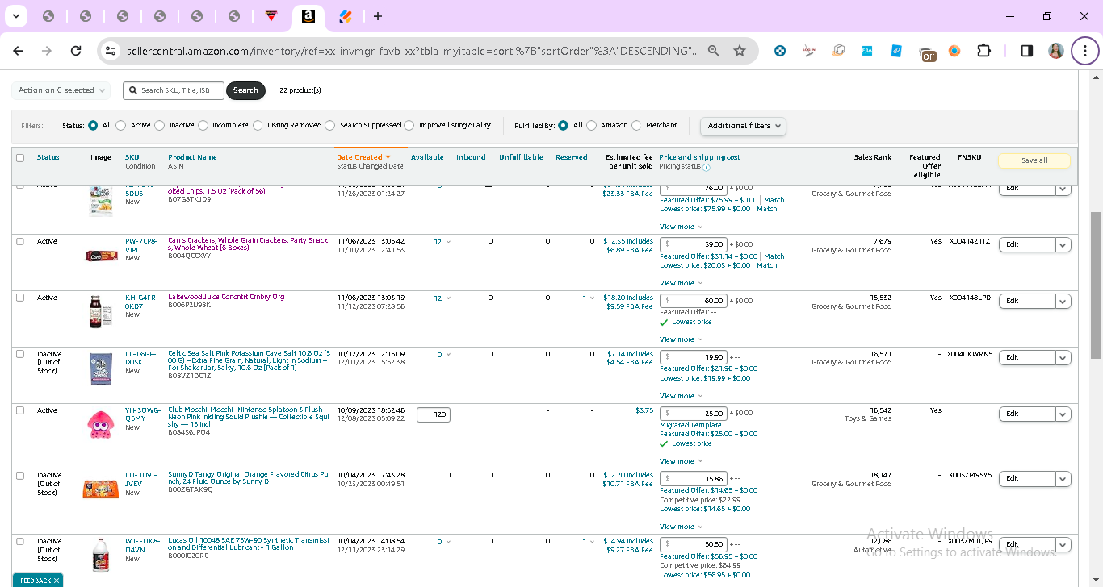
Task: Check the Lakewood Juice row checkbox
Action: pyautogui.click(x=20, y=298)
